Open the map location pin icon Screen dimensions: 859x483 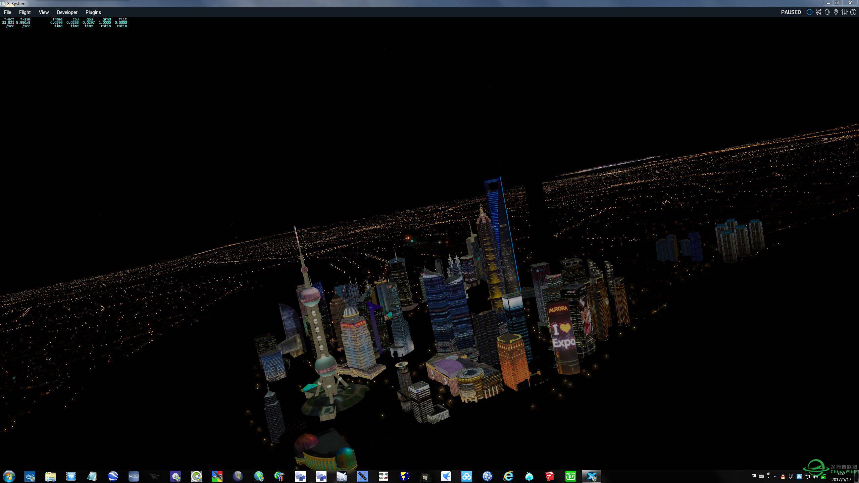[836, 12]
